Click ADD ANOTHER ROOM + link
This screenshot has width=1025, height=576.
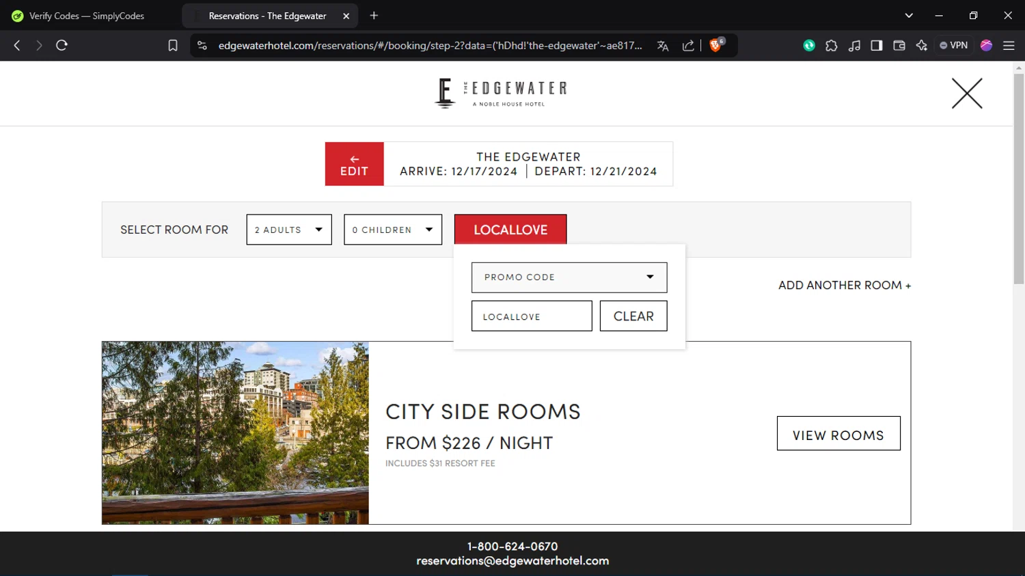click(x=845, y=286)
